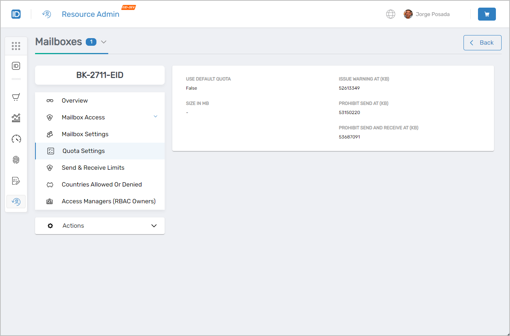510x336 pixels.
Task: Expand the Mailboxes heading dropdown
Action: [x=103, y=42]
